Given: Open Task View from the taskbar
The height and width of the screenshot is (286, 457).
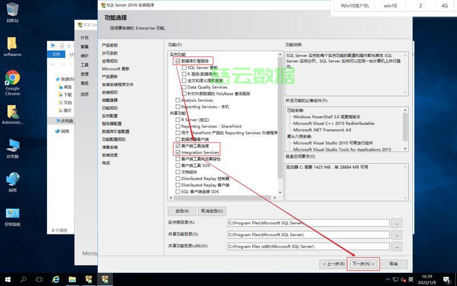Looking at the screenshot, I should point(39,280).
